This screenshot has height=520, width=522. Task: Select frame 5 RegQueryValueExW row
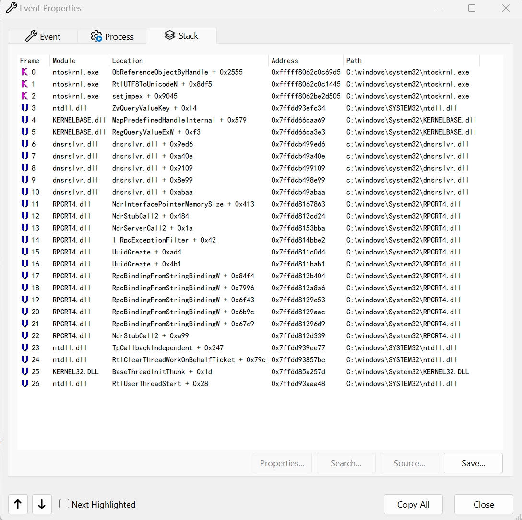156,132
